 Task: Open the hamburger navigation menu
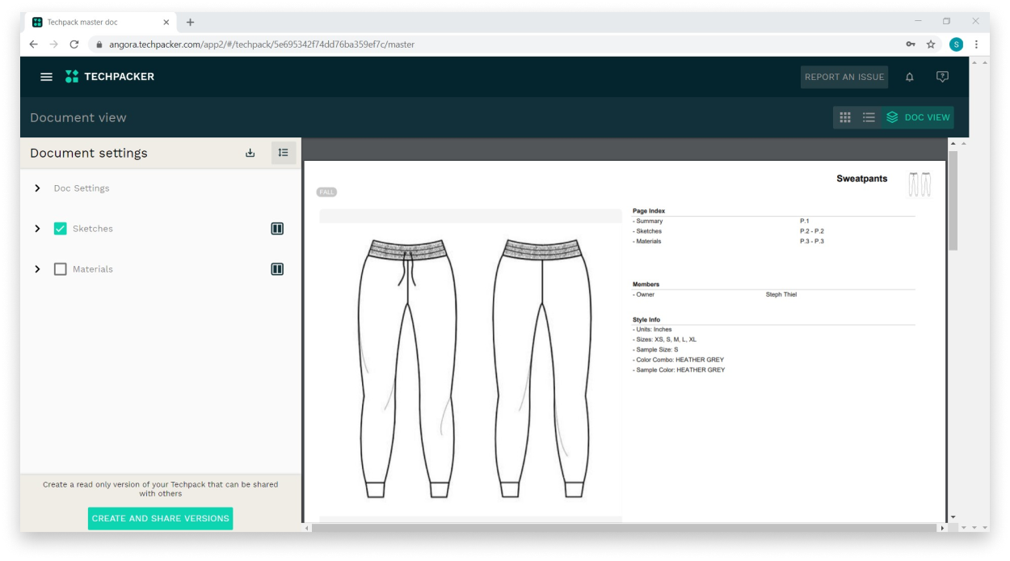click(46, 77)
